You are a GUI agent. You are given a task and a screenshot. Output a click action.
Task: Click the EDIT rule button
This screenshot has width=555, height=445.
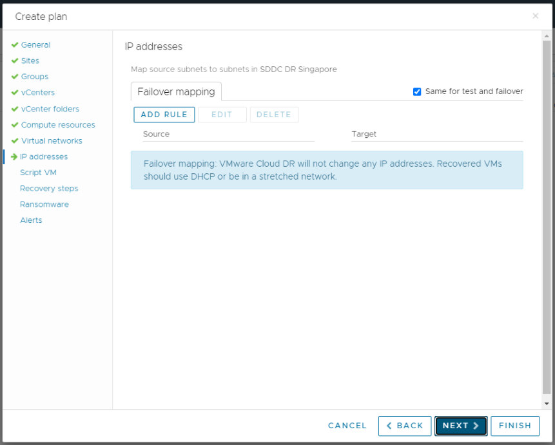point(222,115)
